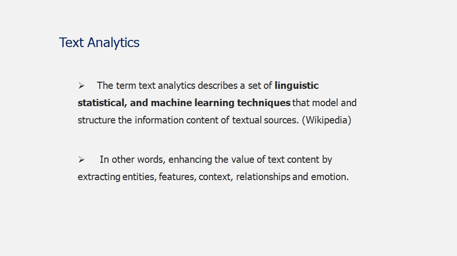Click the word 'entities,' in second bullet
The width and height of the screenshot is (457, 256).
(x=139, y=177)
